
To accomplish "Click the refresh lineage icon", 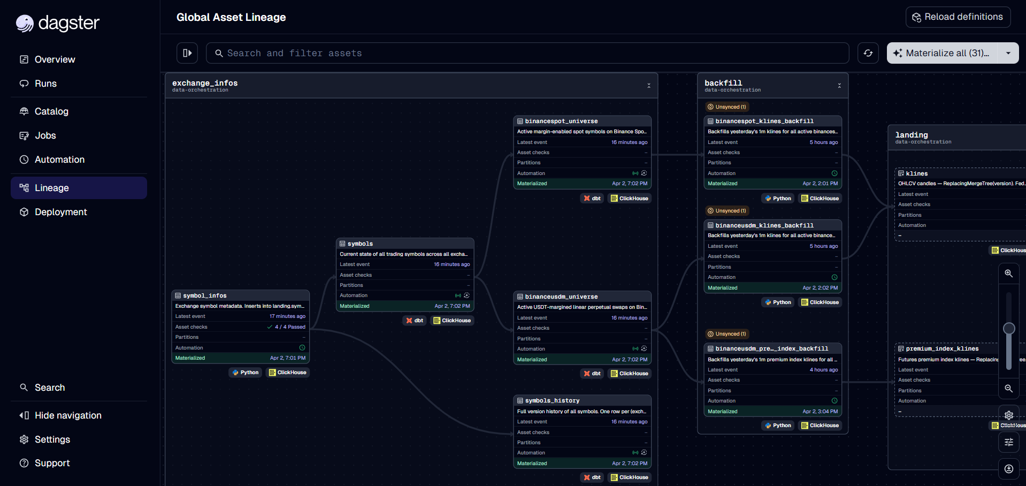I will [868, 53].
